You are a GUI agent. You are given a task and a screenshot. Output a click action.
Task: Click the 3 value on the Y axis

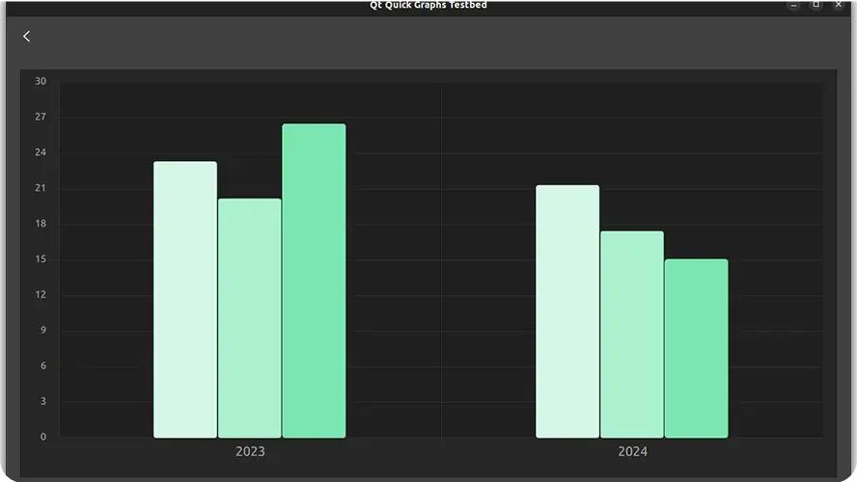click(x=43, y=401)
